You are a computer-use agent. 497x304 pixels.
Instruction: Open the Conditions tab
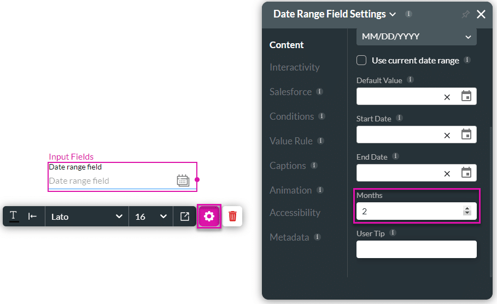pyautogui.click(x=291, y=116)
